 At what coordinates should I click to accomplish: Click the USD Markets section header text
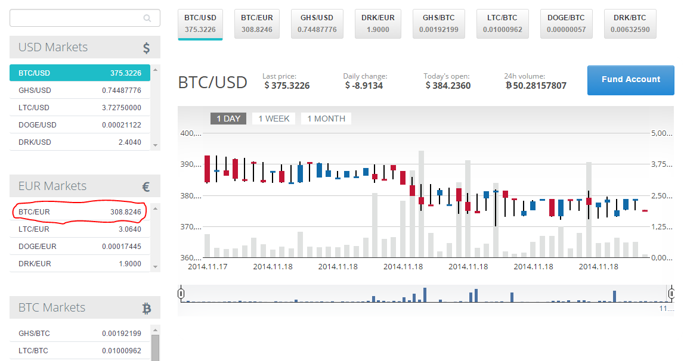tap(53, 47)
